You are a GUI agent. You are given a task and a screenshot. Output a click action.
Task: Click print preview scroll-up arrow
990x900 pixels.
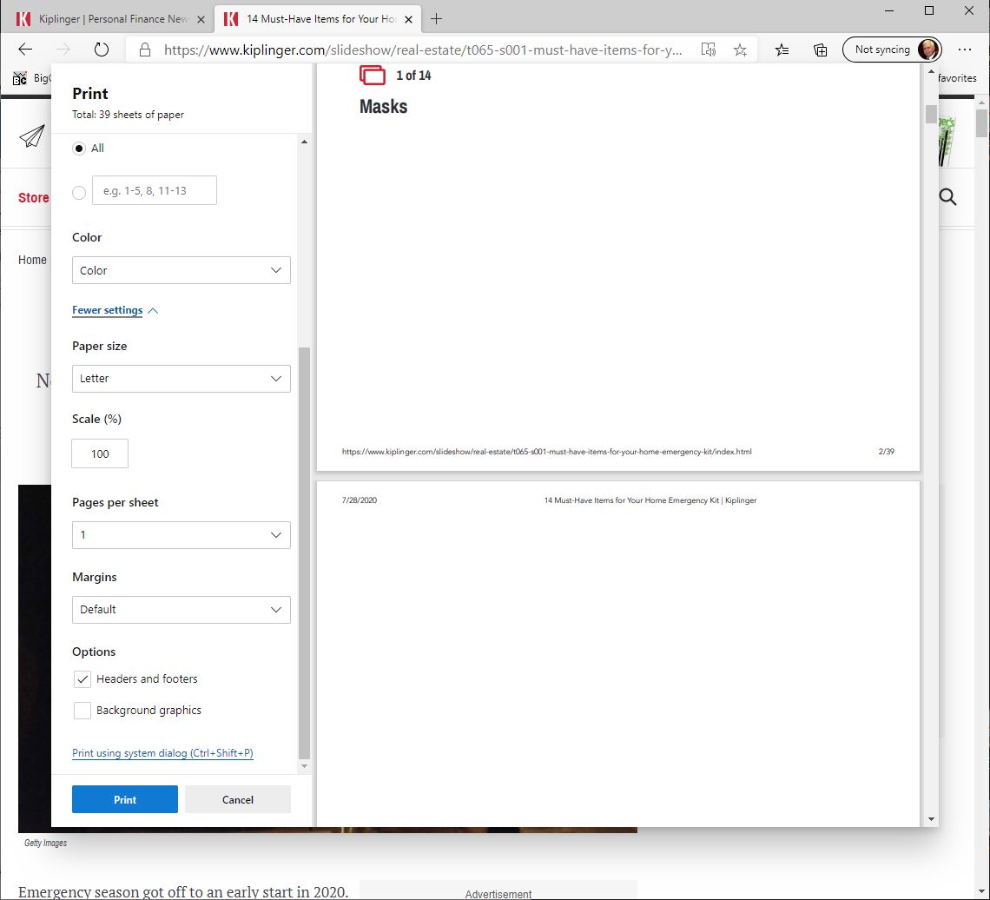click(x=931, y=72)
